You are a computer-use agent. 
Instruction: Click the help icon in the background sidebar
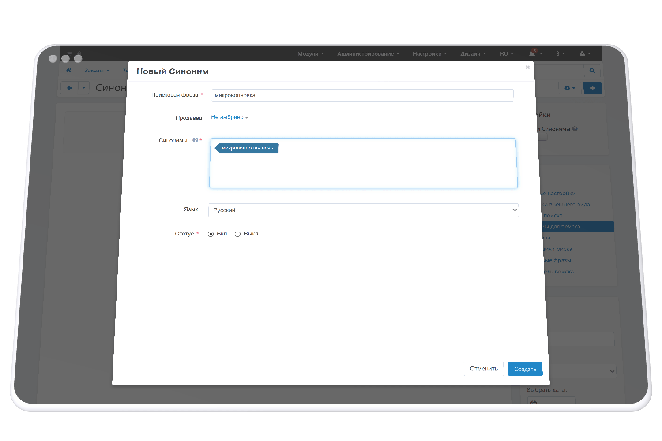pos(575,129)
